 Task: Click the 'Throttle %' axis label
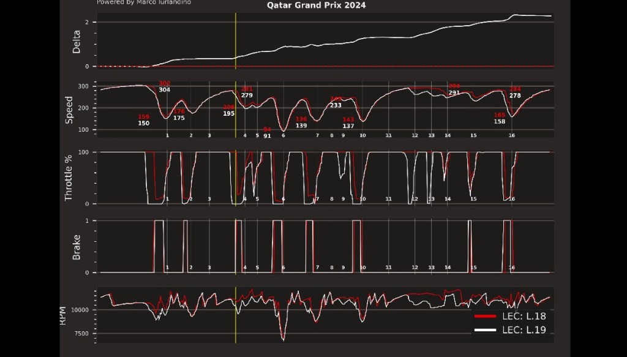click(x=69, y=178)
